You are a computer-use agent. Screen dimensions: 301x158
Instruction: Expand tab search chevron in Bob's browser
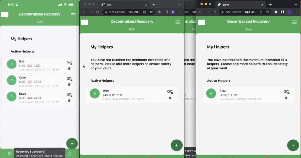[180, 5]
